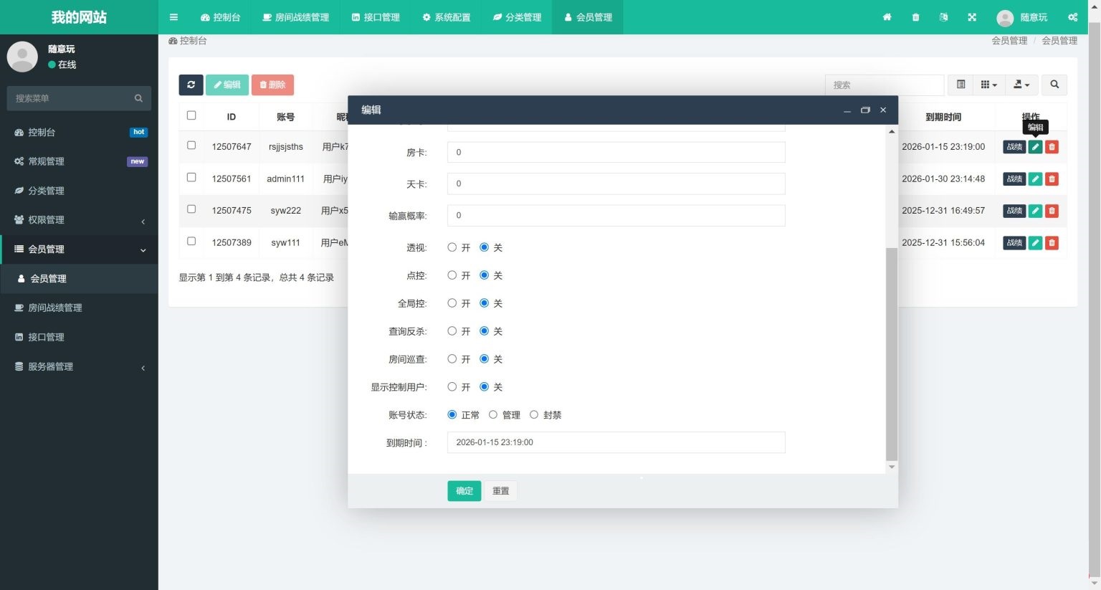Click the 战绩 button for user syw111
The image size is (1101, 590).
[1014, 243]
